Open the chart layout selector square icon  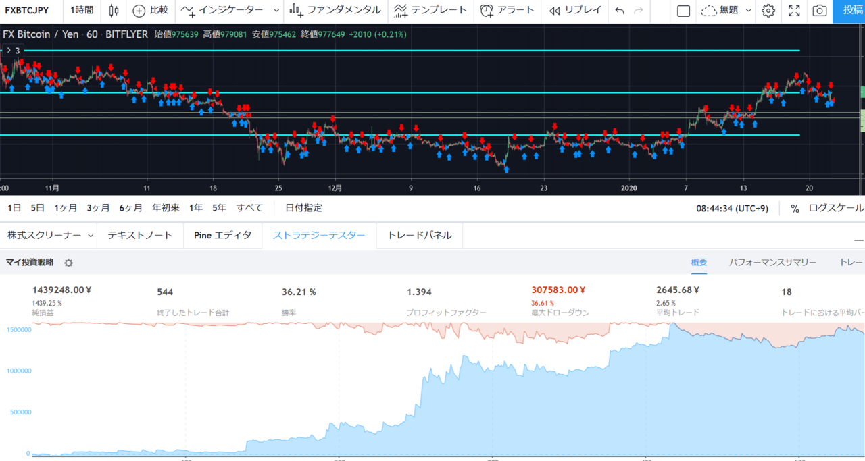click(683, 11)
